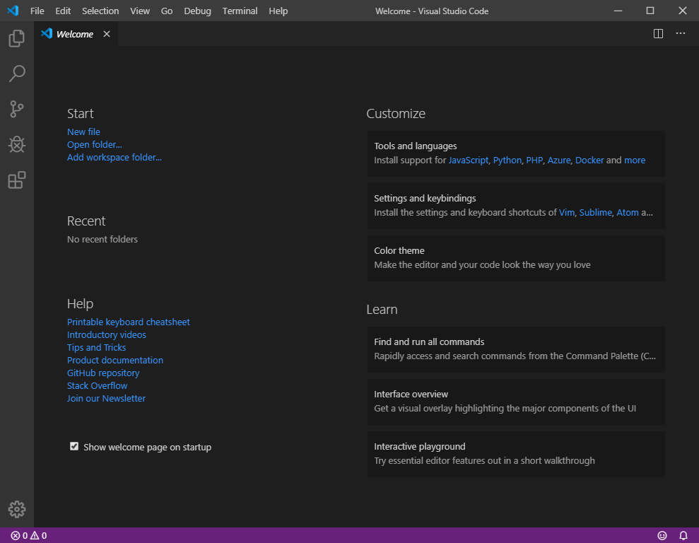This screenshot has width=699, height=543.
Task: Open the More Actions ellipsis icon
Action: tap(681, 33)
